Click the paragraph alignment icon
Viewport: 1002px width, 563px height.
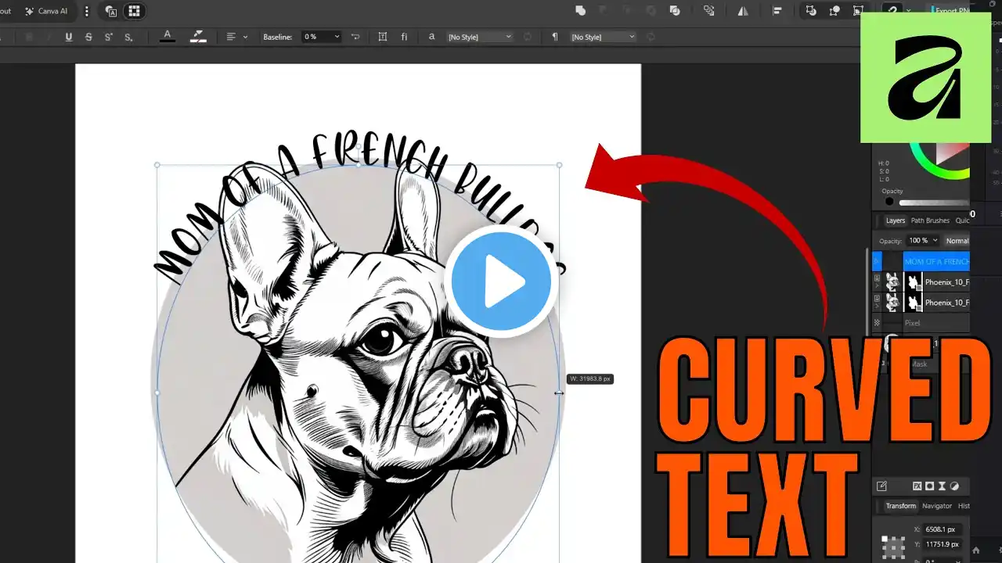[231, 37]
